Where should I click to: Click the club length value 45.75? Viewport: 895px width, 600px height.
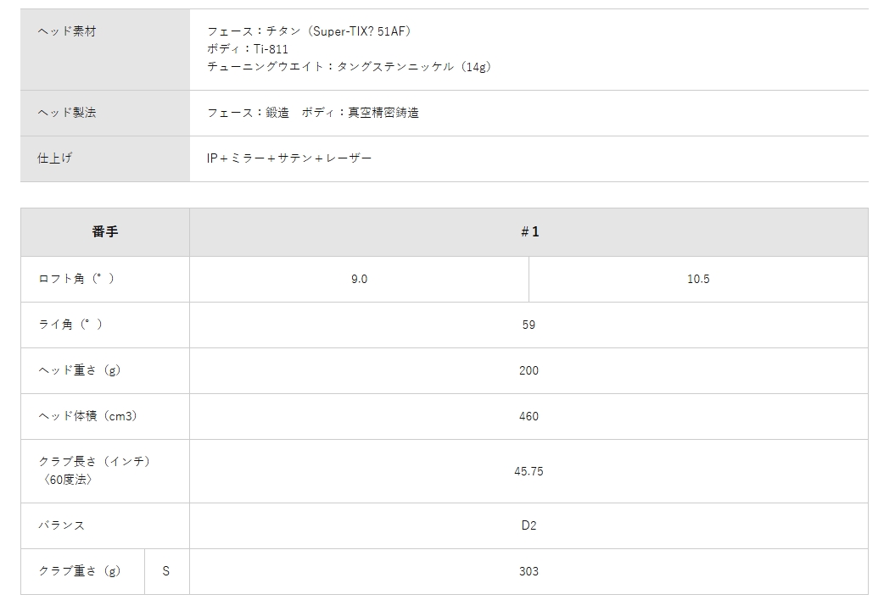(x=529, y=471)
